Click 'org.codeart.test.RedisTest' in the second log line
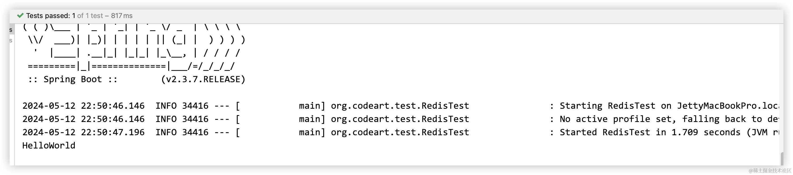Image resolution: width=793 pixels, height=175 pixels. [400, 119]
